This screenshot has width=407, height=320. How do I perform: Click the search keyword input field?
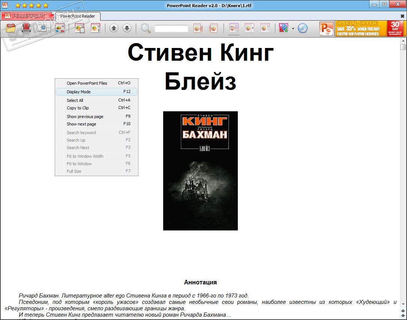tap(171, 28)
